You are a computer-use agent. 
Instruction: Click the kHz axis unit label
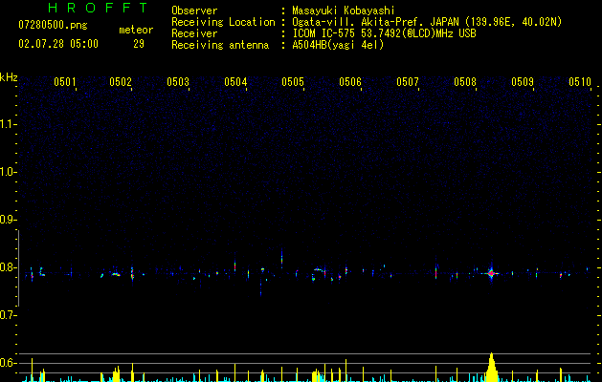[x=9, y=77]
